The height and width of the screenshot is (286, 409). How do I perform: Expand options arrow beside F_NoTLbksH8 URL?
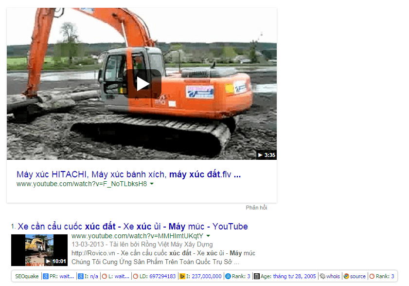[152, 184]
